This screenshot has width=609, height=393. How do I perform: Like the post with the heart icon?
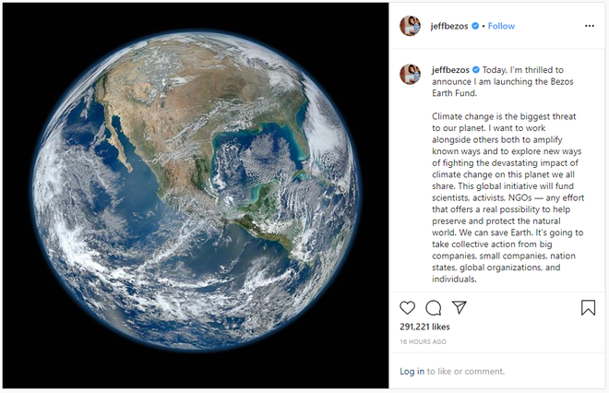click(x=408, y=308)
